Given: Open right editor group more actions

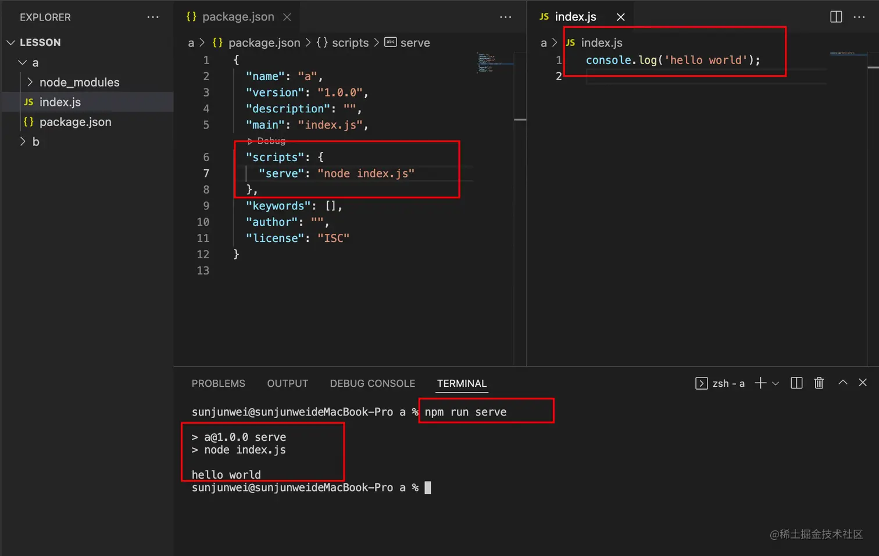Looking at the screenshot, I should point(859,17).
